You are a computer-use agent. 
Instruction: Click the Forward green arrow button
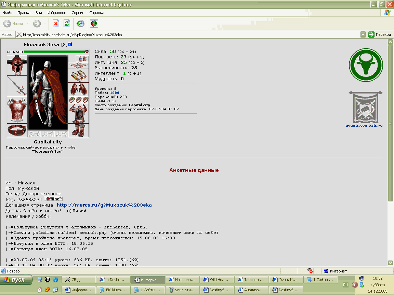click(x=37, y=24)
